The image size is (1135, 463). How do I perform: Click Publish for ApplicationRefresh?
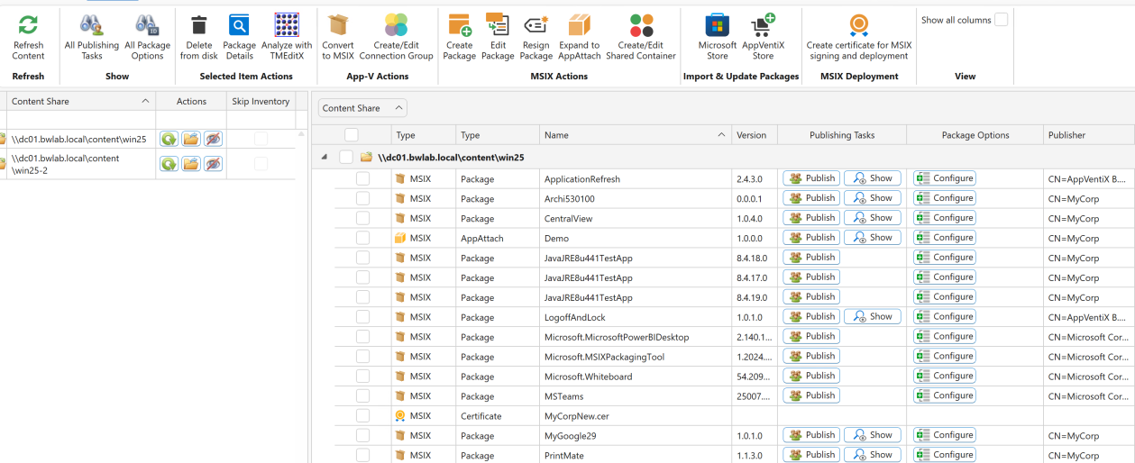[811, 178]
